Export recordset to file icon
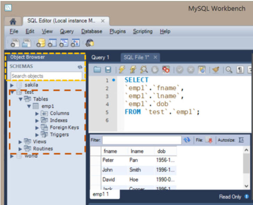The width and height of the screenshot is (253, 205). pos(209,140)
